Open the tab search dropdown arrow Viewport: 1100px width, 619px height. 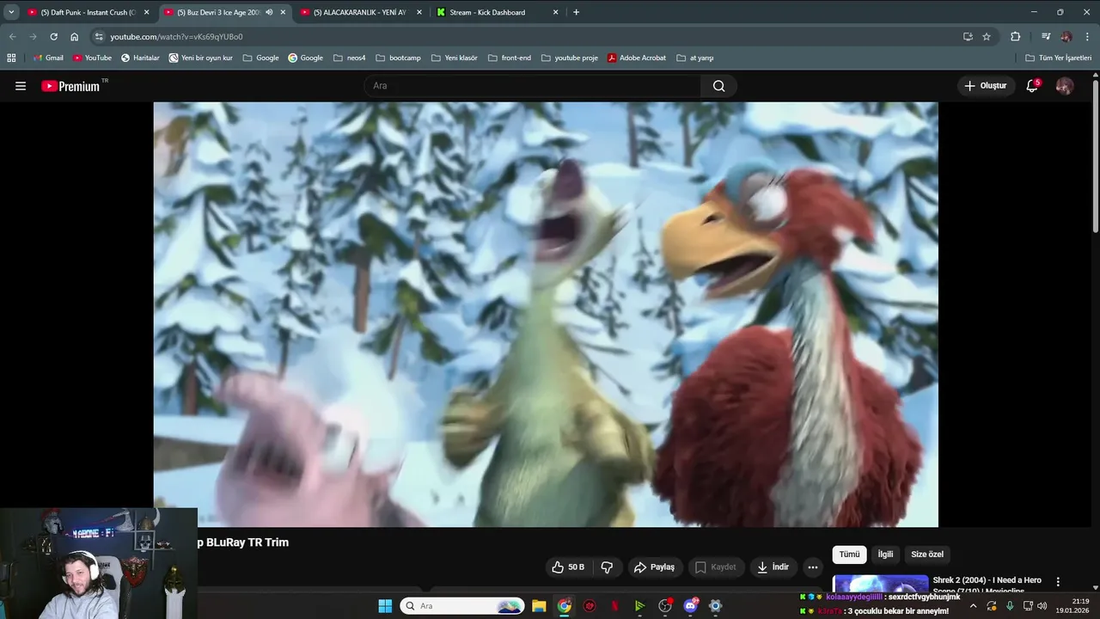tap(11, 12)
